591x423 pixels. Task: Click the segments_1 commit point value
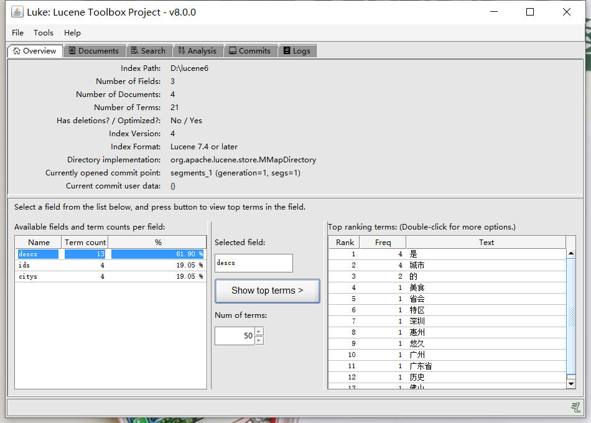(x=235, y=173)
